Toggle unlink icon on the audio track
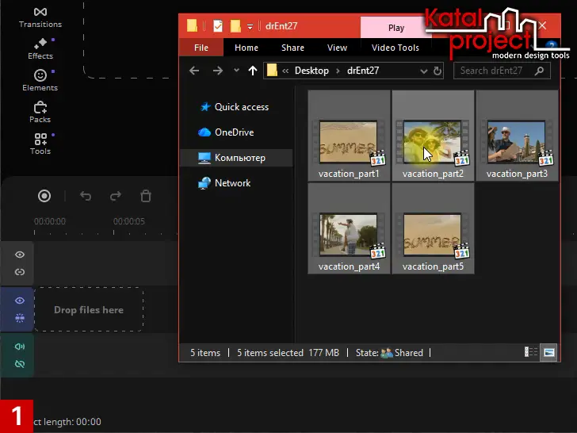The width and height of the screenshot is (577, 433). [20, 364]
